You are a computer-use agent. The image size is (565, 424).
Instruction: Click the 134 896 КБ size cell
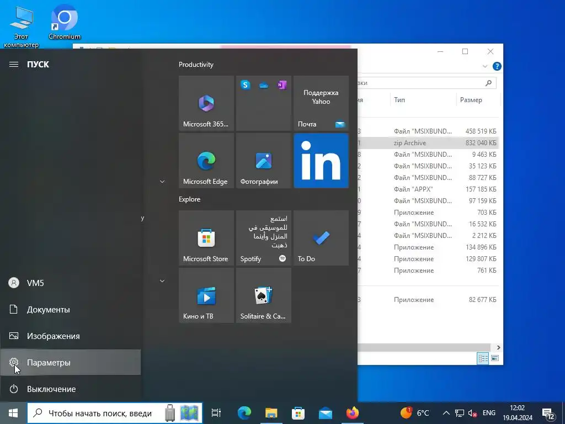pyautogui.click(x=481, y=247)
